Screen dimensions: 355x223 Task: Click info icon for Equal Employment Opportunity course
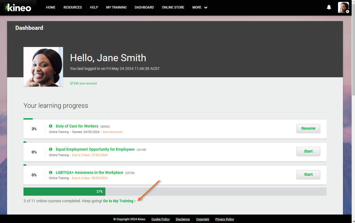tap(51, 149)
